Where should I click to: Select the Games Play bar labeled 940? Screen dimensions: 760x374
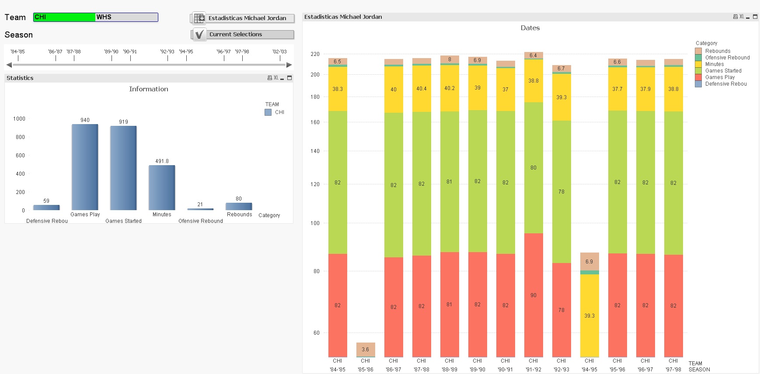click(85, 167)
